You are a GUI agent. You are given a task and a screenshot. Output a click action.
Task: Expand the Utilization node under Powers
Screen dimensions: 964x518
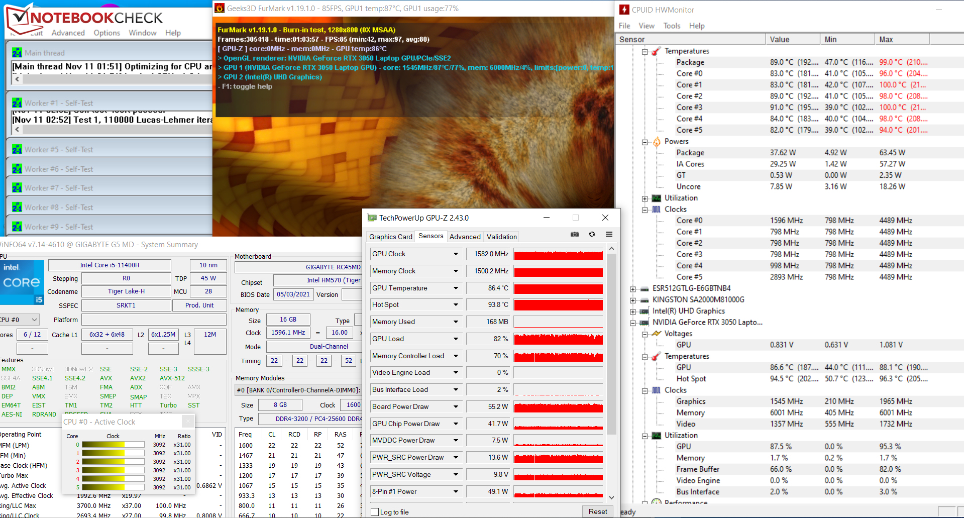point(645,198)
